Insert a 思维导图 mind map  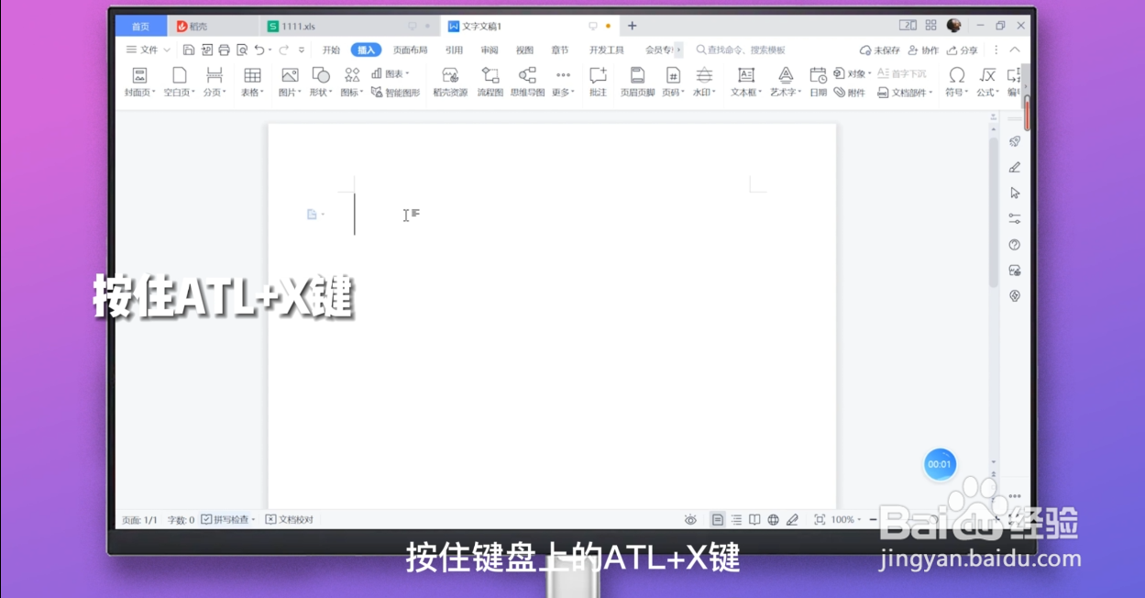click(x=526, y=81)
